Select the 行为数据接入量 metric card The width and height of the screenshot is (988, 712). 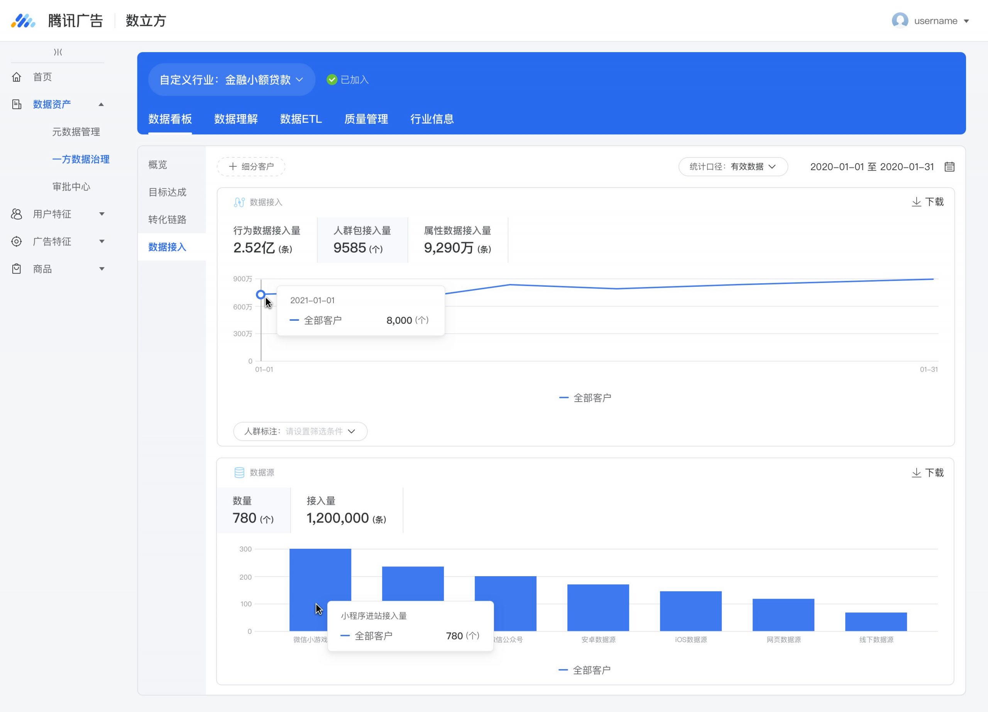coord(267,240)
